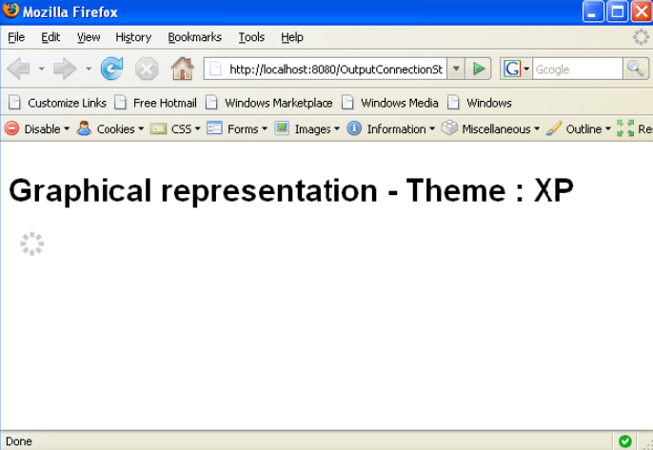Click the Home icon in navigation toolbar

[x=182, y=68]
